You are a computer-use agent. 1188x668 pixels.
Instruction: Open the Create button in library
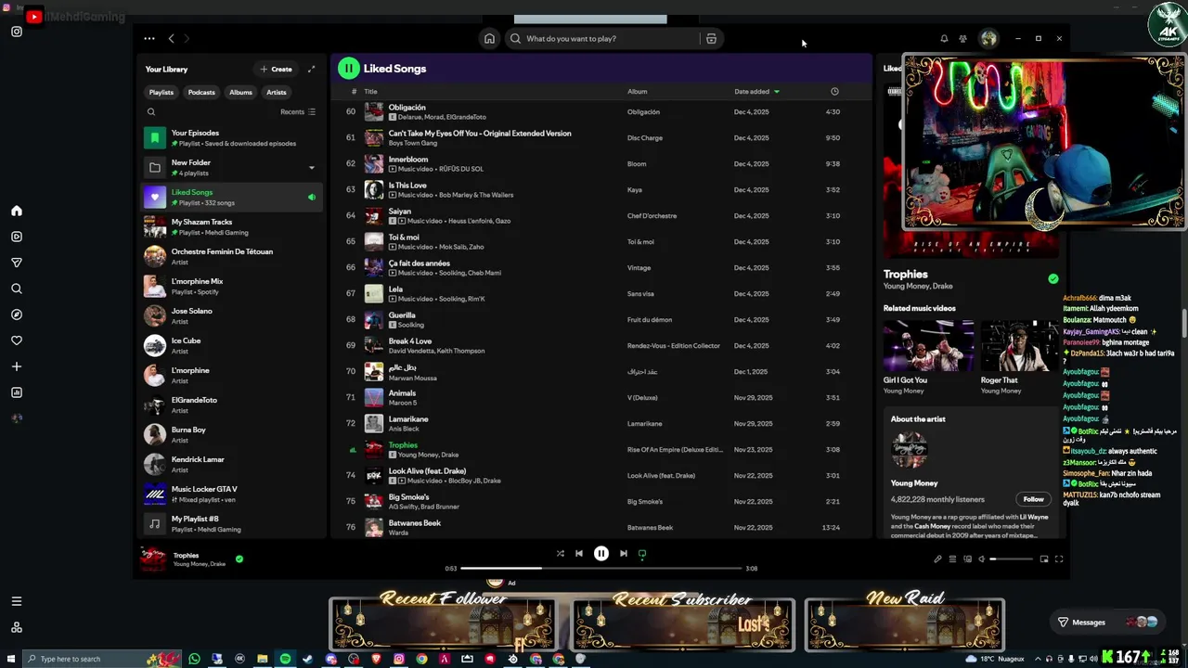276,69
